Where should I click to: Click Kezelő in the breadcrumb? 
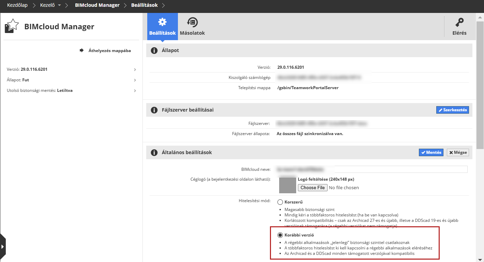(47, 5)
